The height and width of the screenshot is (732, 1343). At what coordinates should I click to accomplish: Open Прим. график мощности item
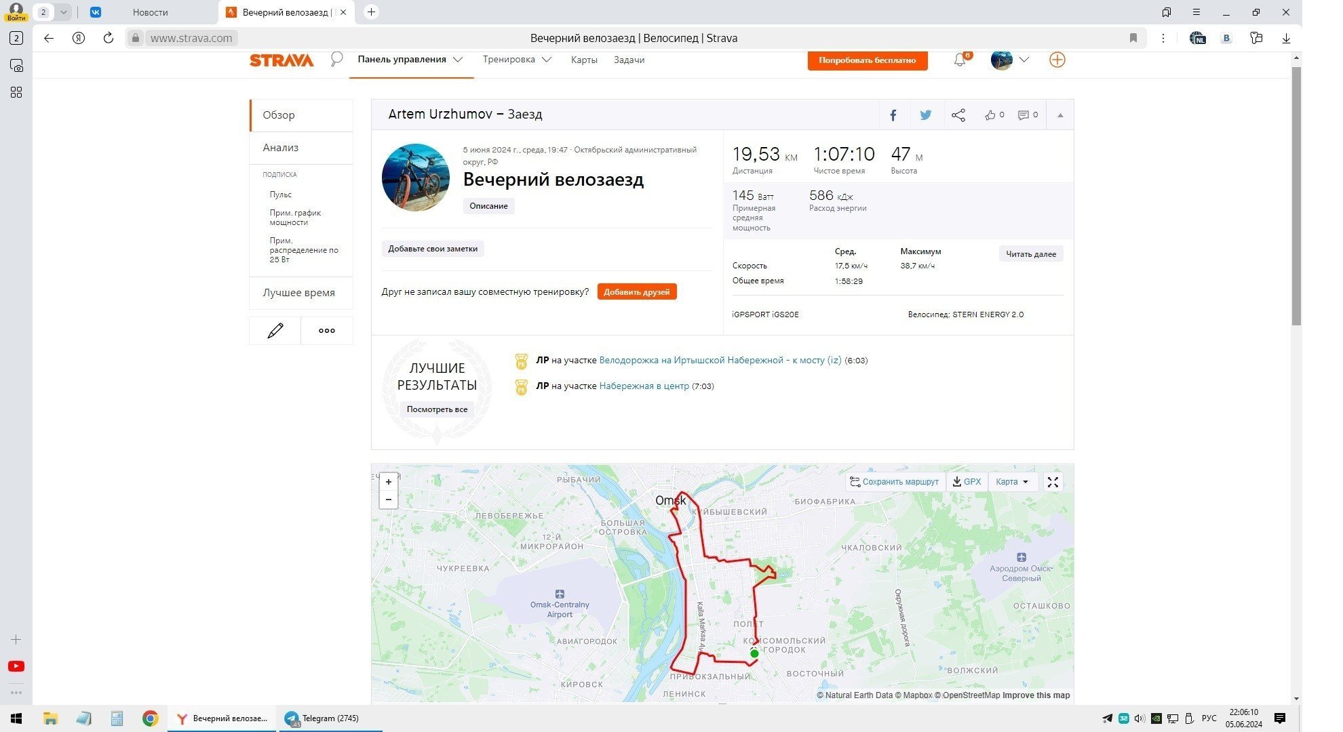295,218
